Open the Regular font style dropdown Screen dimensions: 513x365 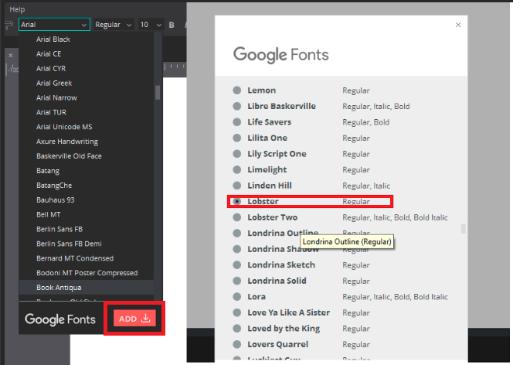point(113,25)
